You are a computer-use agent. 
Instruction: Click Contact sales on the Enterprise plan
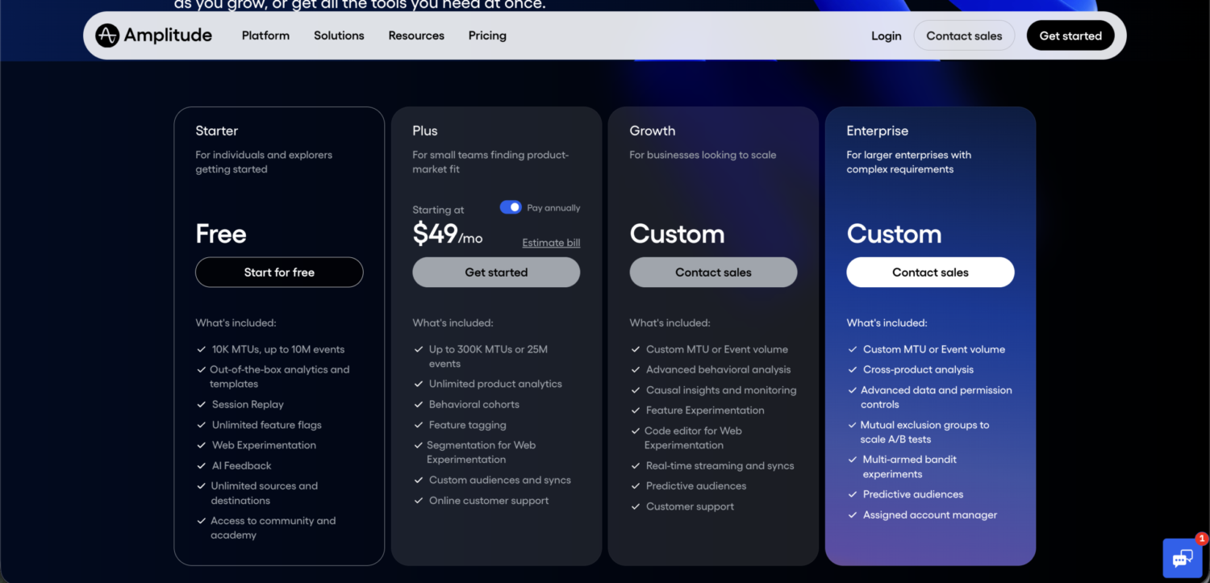930,272
